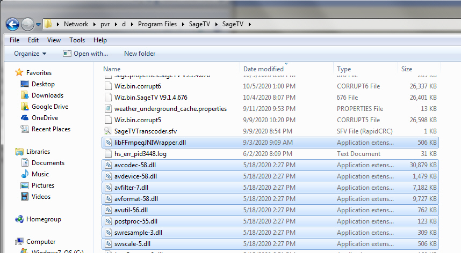Open the View menu
461x253 pixels.
click(x=54, y=40)
